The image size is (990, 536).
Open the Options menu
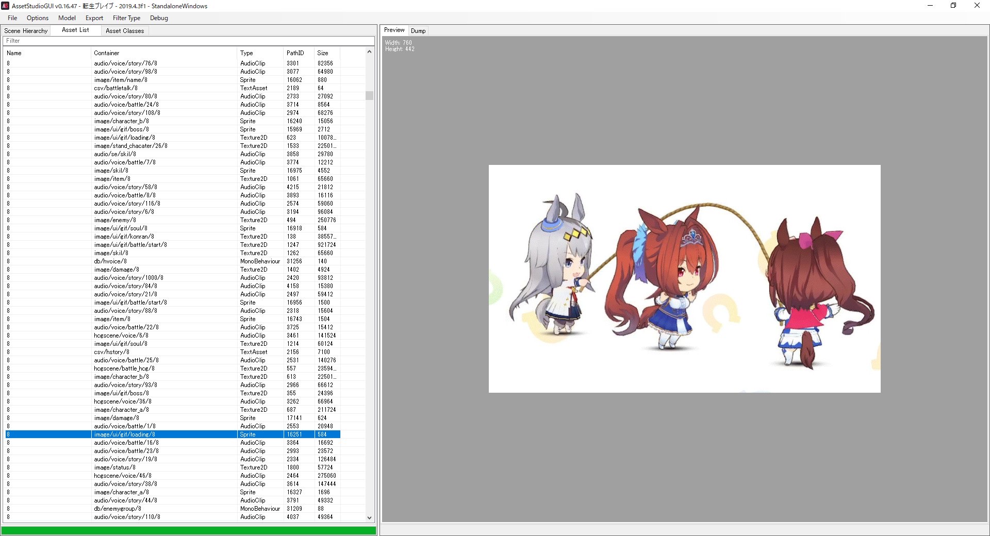(x=38, y=18)
